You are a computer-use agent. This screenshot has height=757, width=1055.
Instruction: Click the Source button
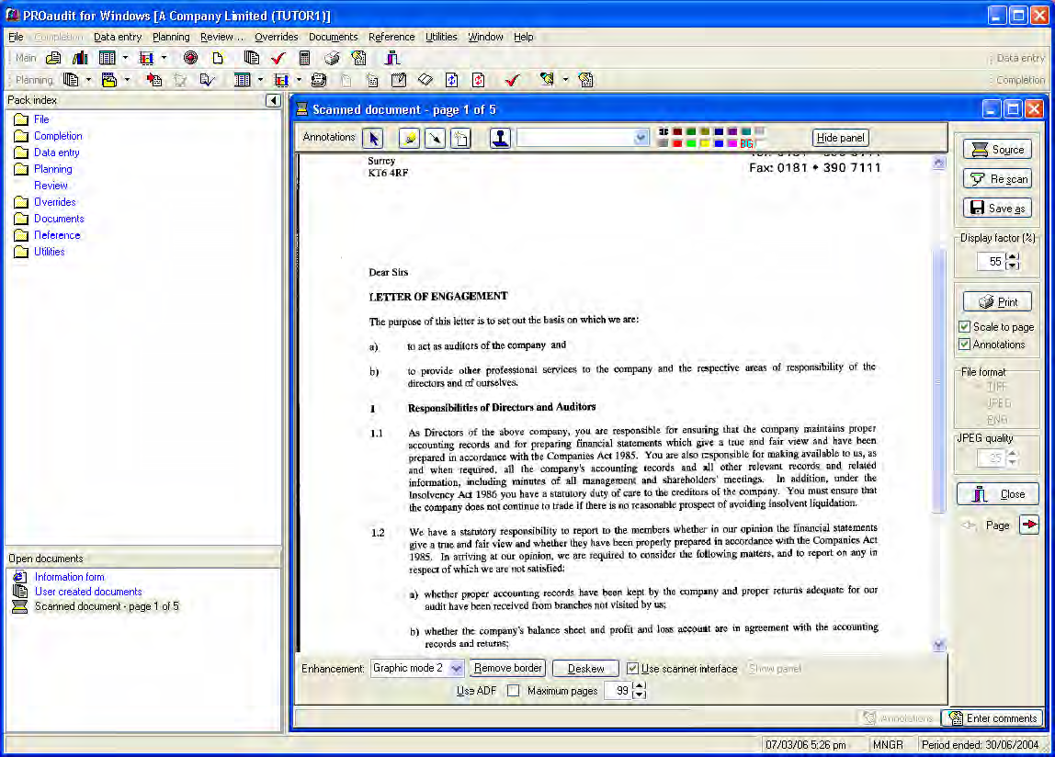(997, 150)
